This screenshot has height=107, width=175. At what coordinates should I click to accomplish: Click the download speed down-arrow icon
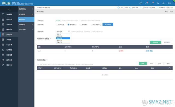[x=157, y=7]
